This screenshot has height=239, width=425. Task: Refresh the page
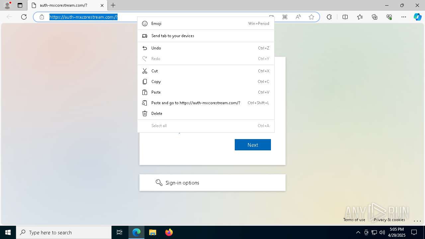coord(24,17)
